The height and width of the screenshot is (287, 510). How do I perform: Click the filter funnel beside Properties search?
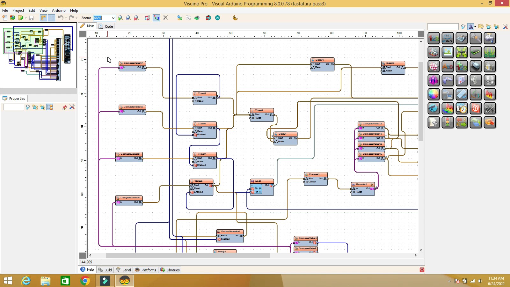coord(28,107)
